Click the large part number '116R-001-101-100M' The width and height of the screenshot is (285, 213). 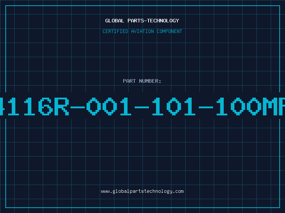tap(142, 106)
